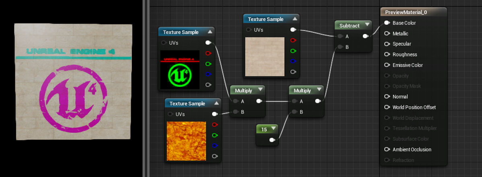Click the Roughness input pin
This screenshot has width=482, height=177.
(x=387, y=55)
